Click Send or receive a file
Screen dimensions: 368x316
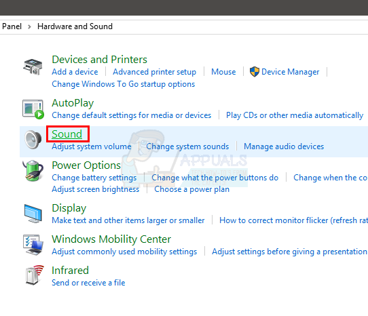coord(88,283)
